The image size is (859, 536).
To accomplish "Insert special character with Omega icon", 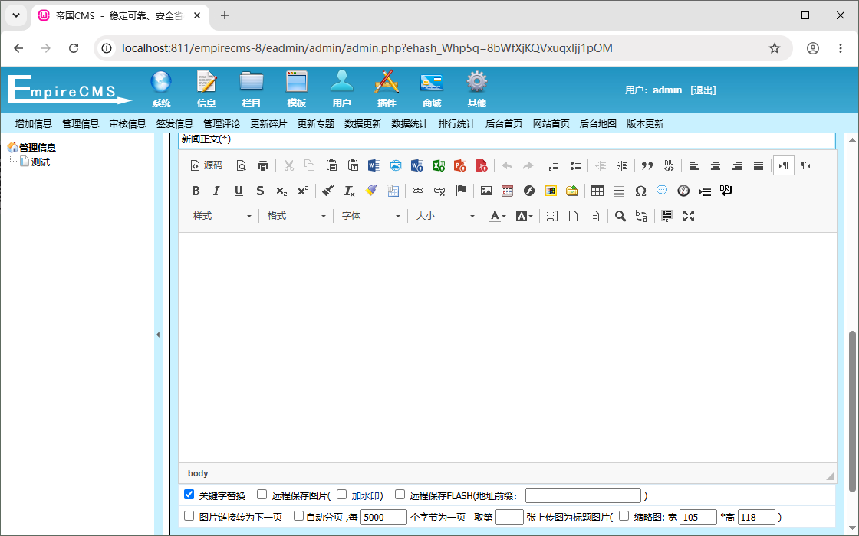I will 640,191.
